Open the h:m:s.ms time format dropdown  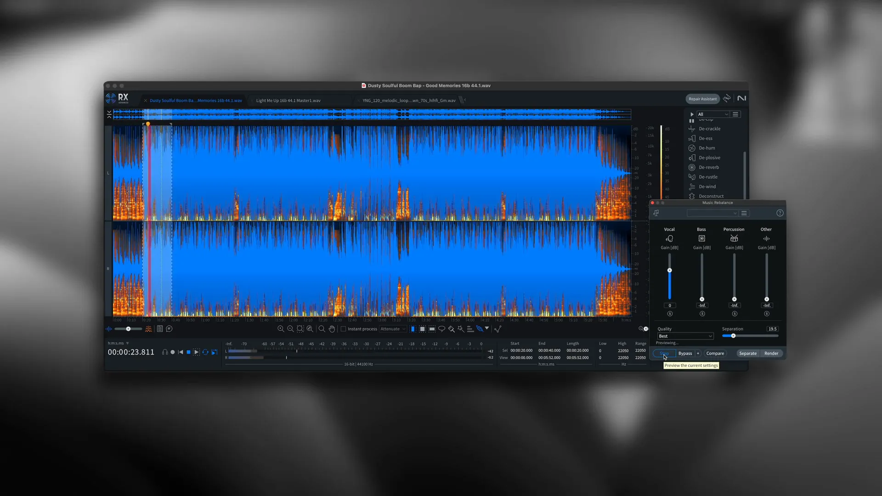(x=118, y=343)
